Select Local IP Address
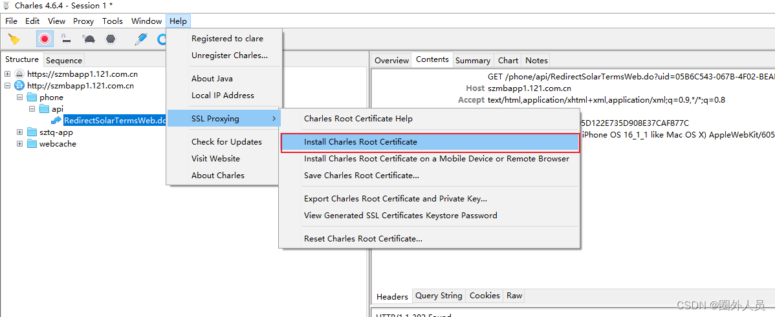Screen dimensions: 775x317 [224, 95]
